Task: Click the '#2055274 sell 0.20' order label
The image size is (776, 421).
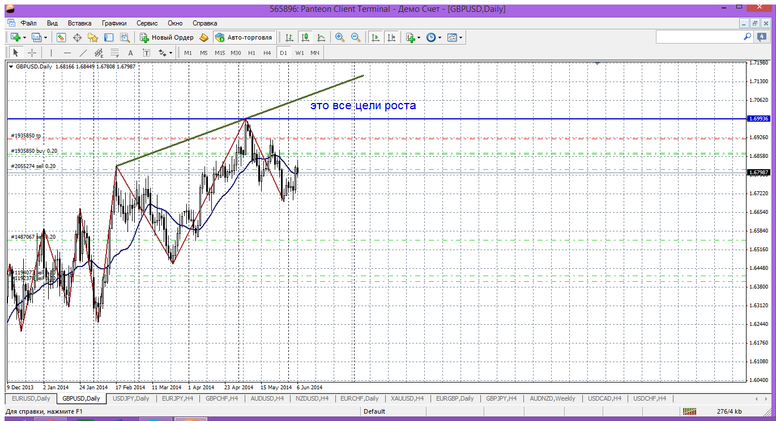Action: coord(33,166)
